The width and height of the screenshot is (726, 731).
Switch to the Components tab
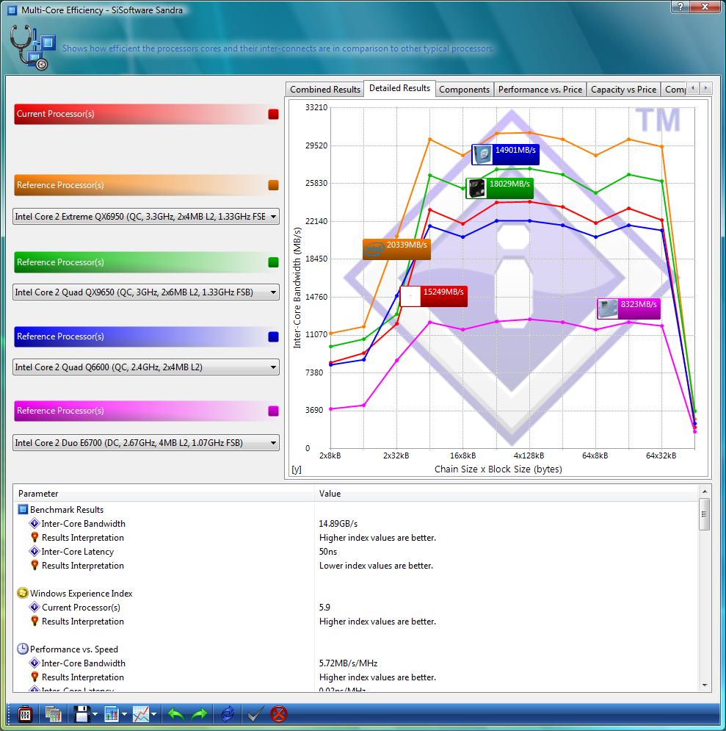[x=464, y=89]
